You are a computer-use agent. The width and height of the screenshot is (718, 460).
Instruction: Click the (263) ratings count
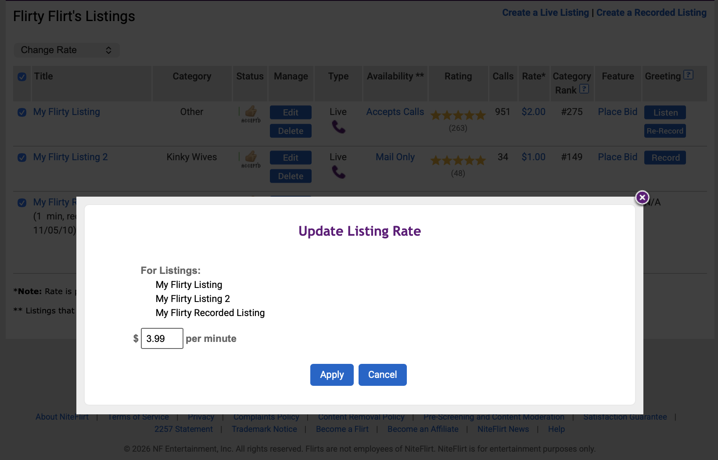click(458, 128)
